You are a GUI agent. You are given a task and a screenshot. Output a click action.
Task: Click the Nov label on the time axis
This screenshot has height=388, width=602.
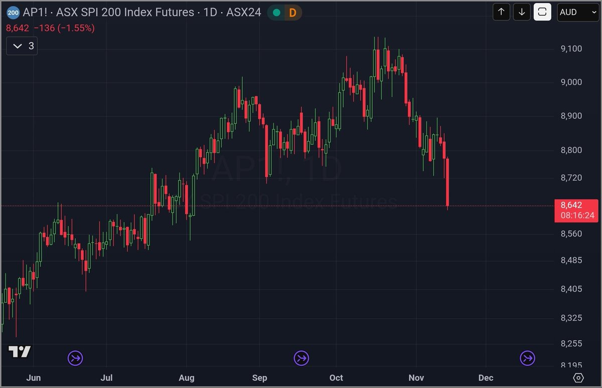(x=416, y=378)
